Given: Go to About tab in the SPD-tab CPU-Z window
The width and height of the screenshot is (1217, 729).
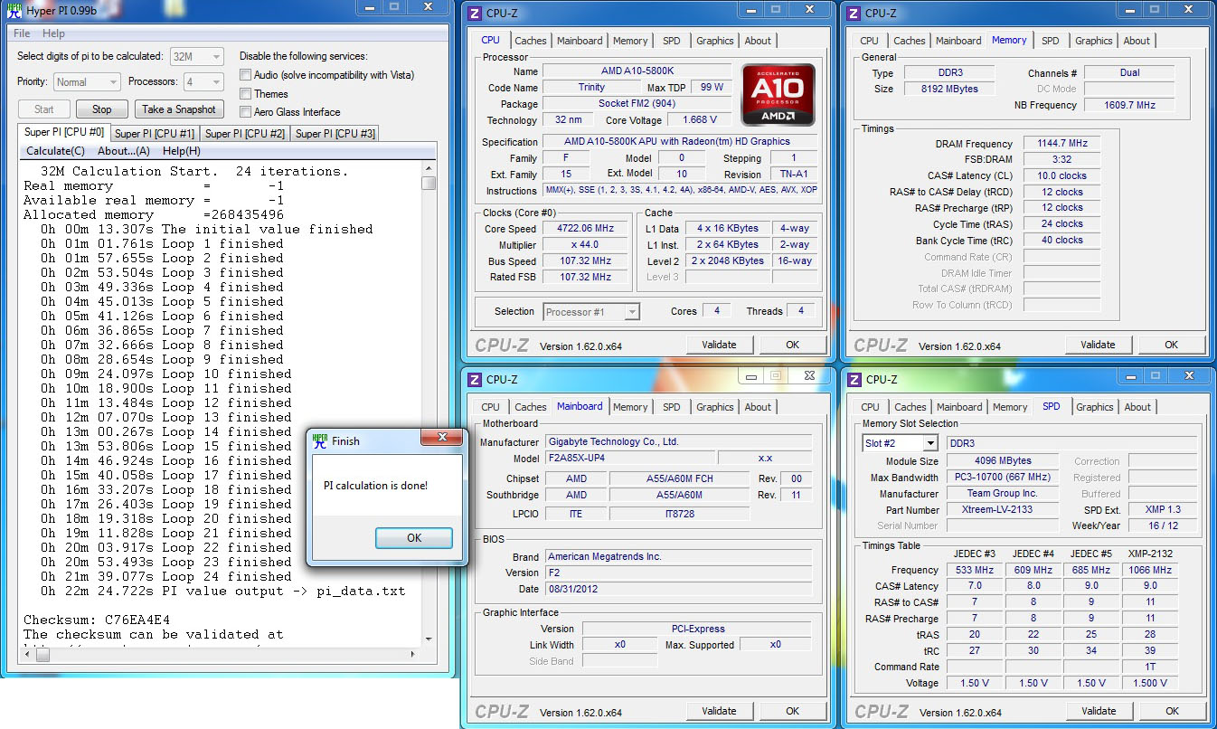Looking at the screenshot, I should coord(1137,407).
